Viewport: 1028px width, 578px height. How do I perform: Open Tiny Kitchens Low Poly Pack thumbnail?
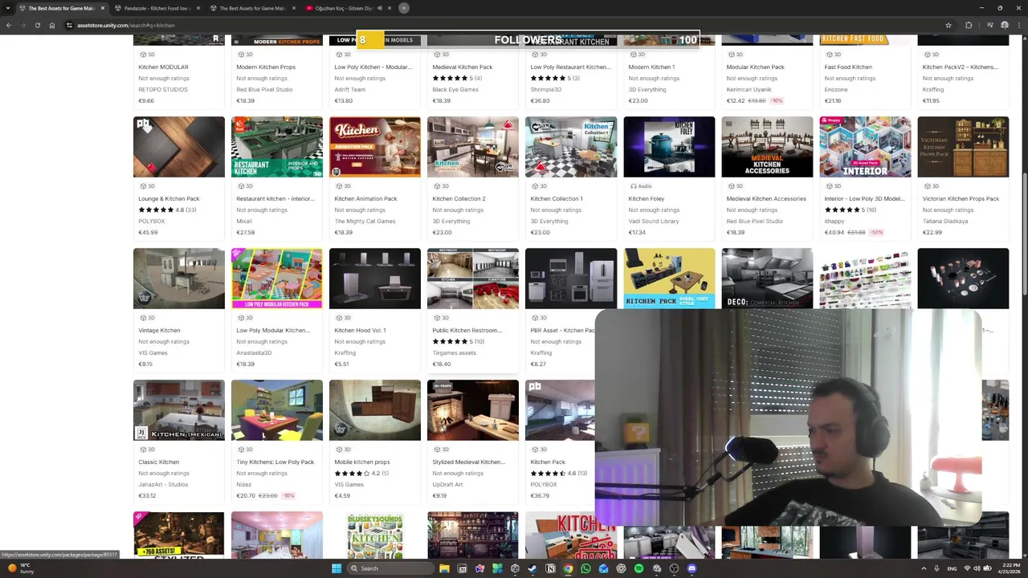(277, 410)
